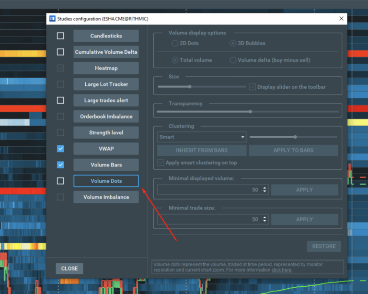This screenshot has width=368, height=294.
Task: Uncheck the VWAP study checkbox
Action: point(60,149)
